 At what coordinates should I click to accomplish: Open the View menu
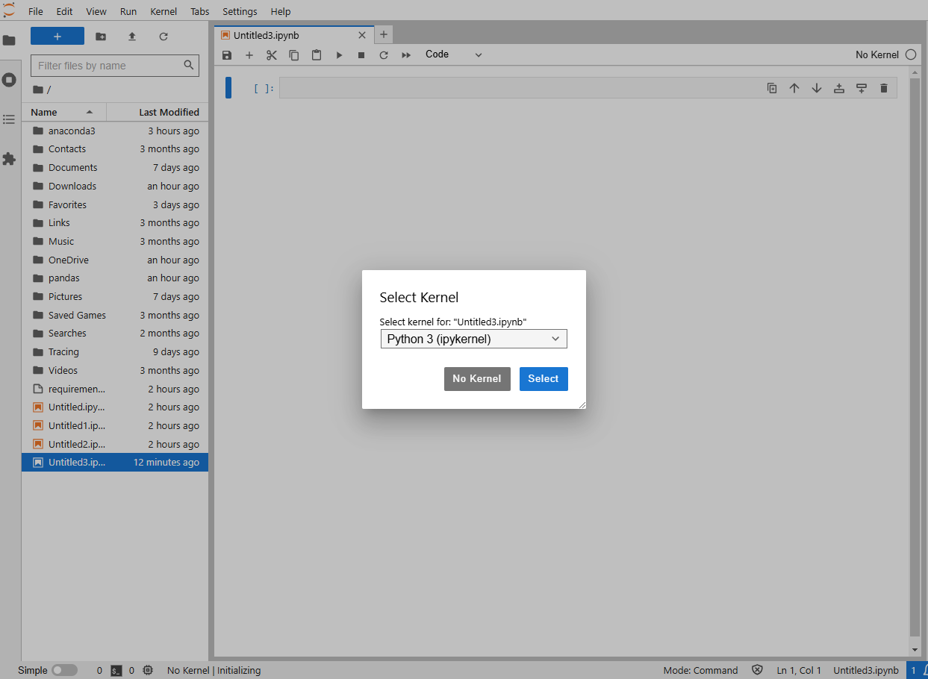click(96, 11)
